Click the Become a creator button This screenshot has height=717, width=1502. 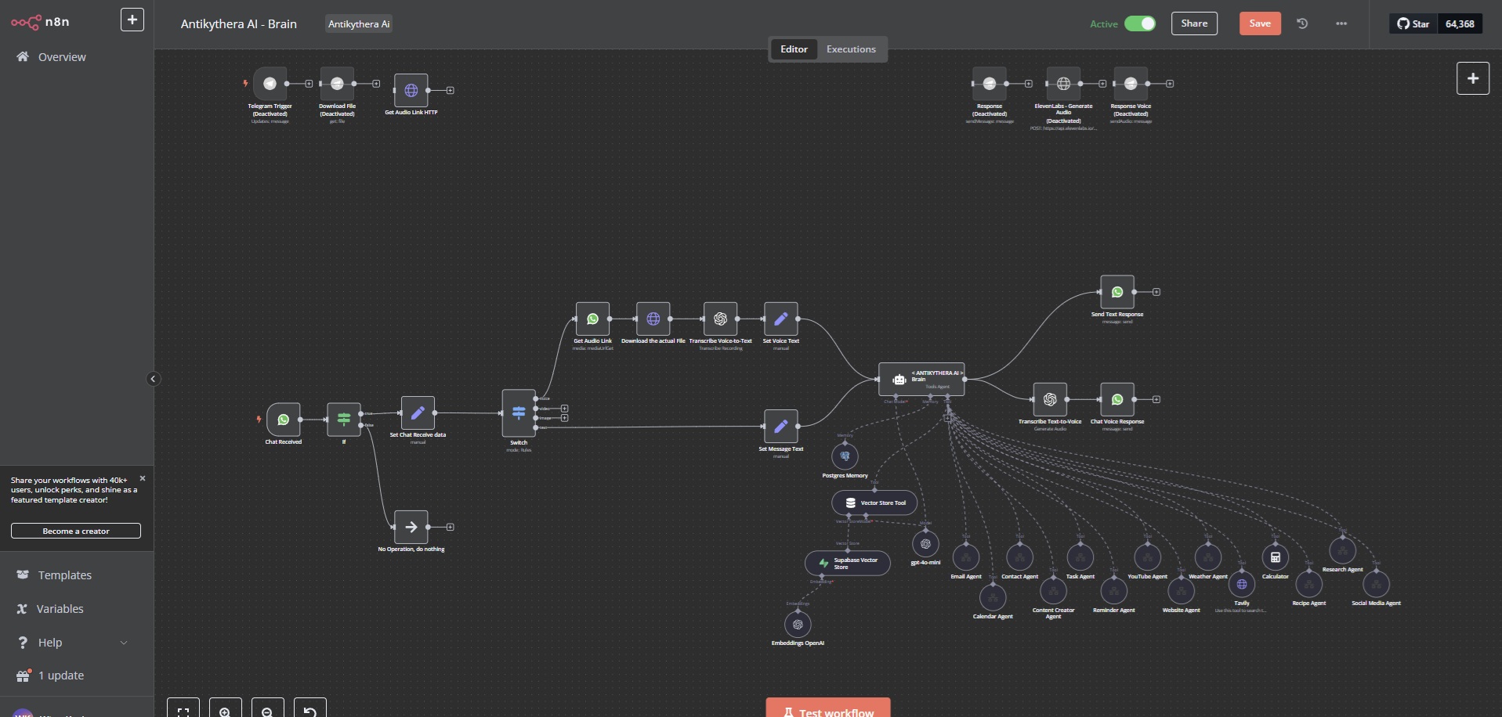click(75, 531)
